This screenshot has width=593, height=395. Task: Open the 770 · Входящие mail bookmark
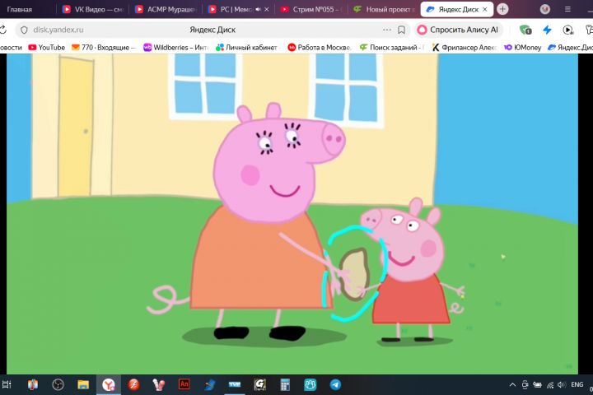(103, 47)
